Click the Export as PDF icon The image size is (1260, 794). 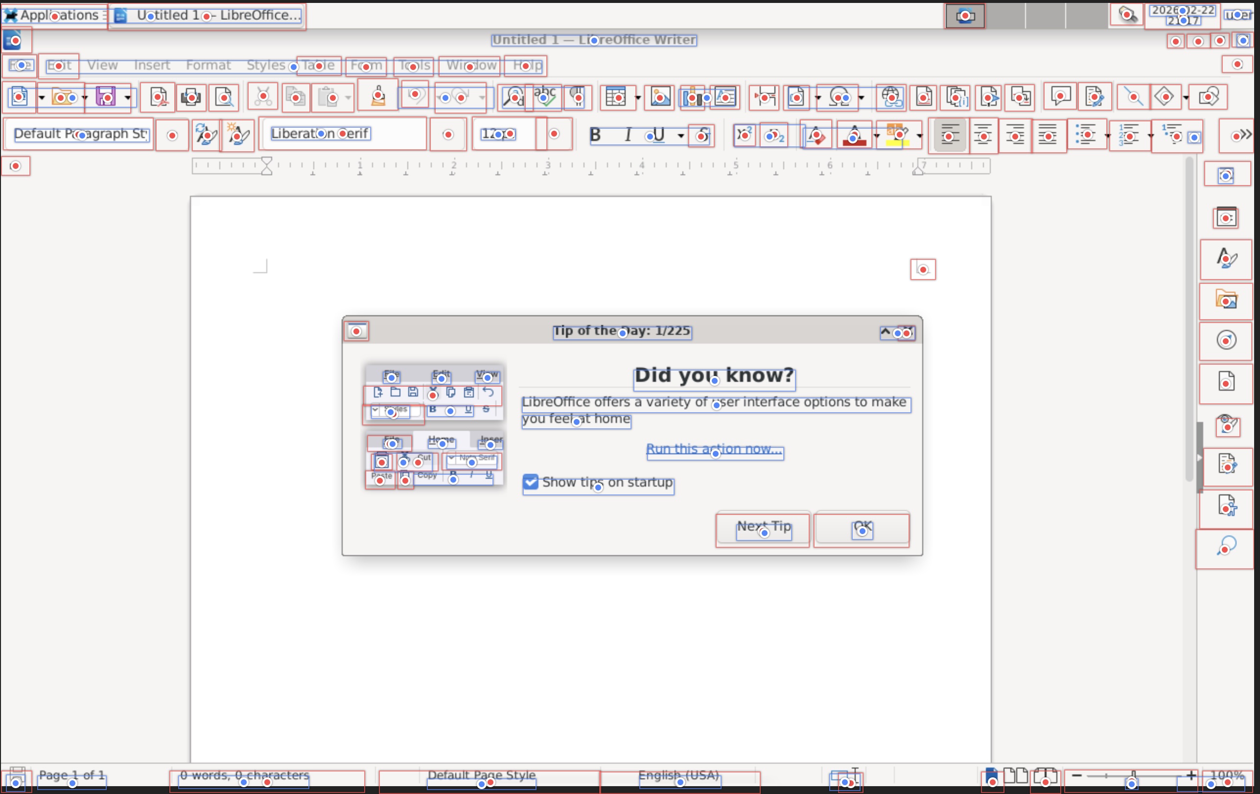click(158, 97)
